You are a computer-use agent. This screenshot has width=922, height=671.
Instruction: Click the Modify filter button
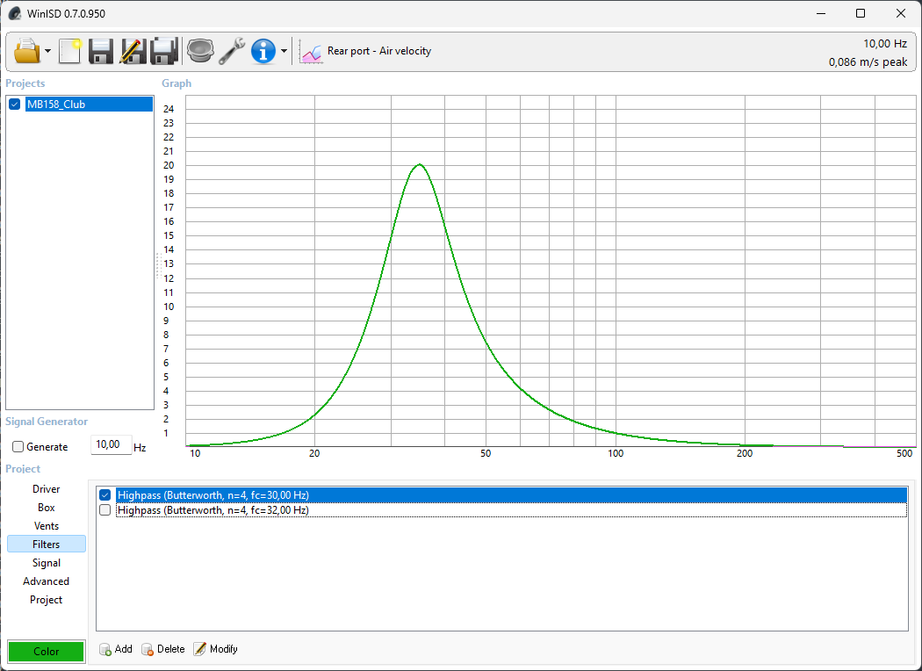click(216, 649)
